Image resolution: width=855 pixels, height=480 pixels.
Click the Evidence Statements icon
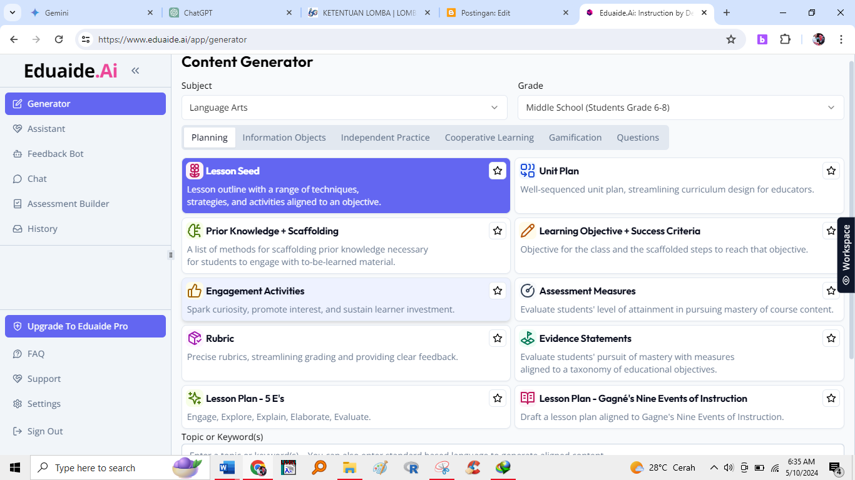point(528,338)
